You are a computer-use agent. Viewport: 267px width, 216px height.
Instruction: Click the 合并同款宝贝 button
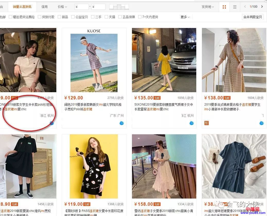[253, 17]
